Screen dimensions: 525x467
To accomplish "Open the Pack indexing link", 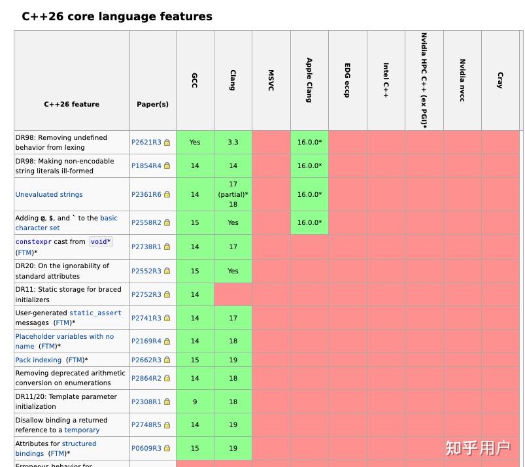I will point(39,360).
